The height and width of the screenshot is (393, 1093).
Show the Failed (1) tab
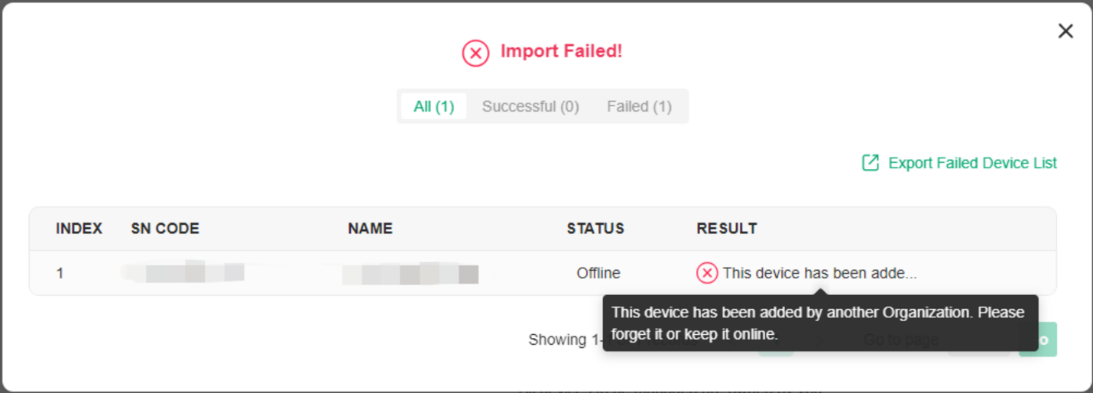pos(639,106)
